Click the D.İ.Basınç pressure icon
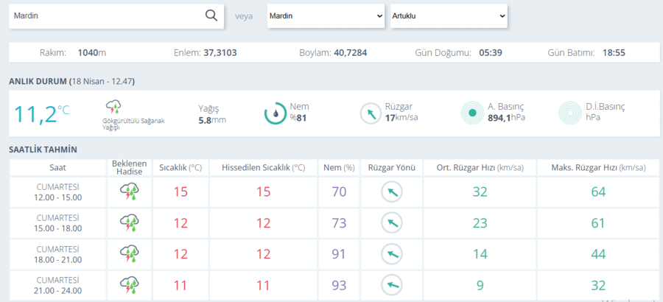663x302 pixels. tap(570, 113)
